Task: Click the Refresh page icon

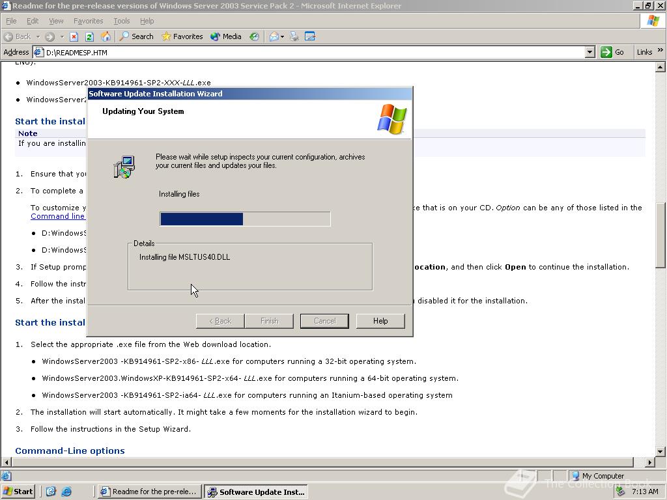Action: tap(89, 36)
